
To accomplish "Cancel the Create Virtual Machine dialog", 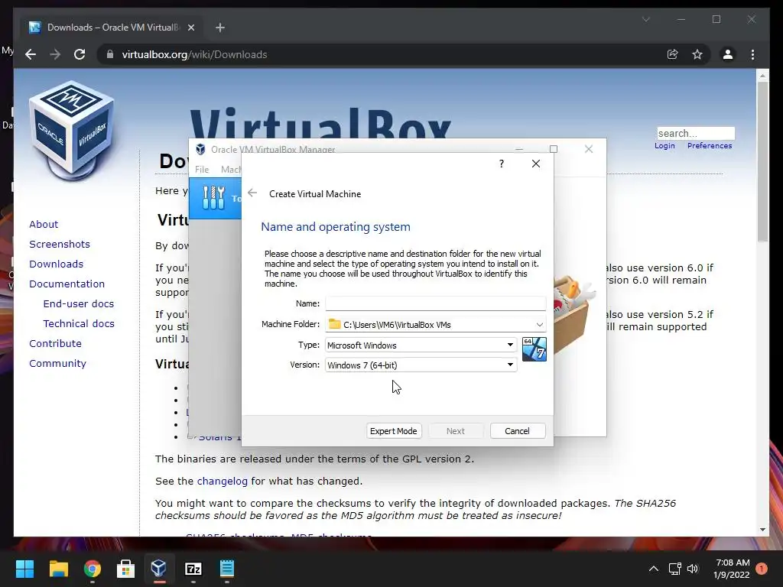I will (518, 431).
